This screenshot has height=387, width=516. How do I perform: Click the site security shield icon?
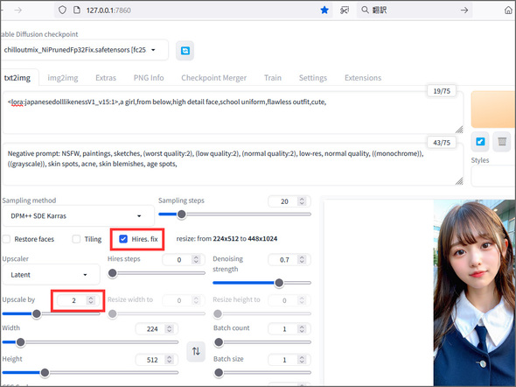point(62,11)
